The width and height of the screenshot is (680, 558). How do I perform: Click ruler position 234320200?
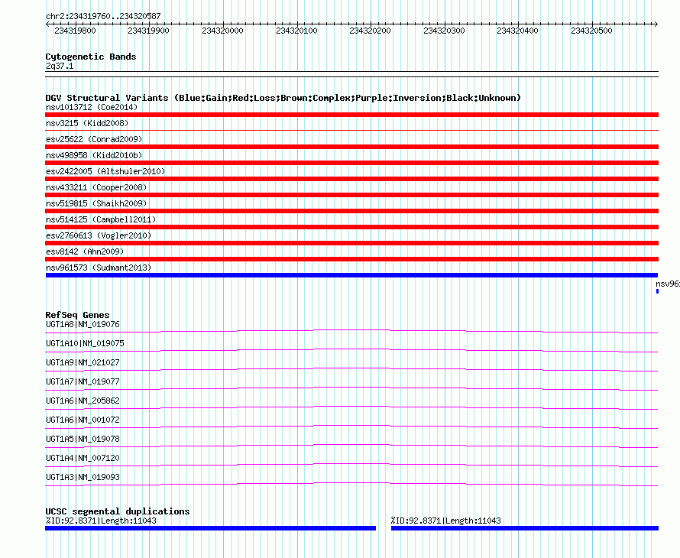tap(370, 31)
